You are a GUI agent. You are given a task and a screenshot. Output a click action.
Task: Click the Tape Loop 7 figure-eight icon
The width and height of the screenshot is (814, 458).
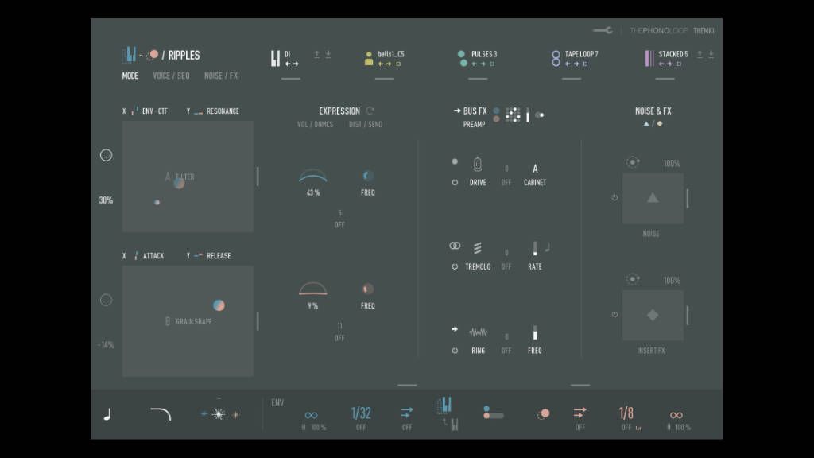pos(556,58)
